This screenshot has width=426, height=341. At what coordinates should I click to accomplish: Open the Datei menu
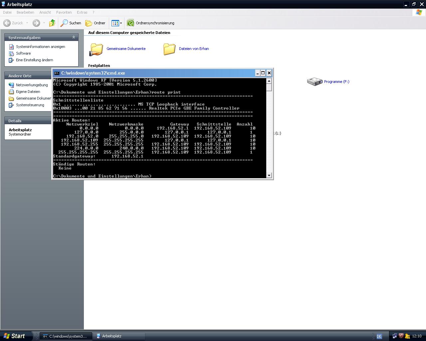7,12
